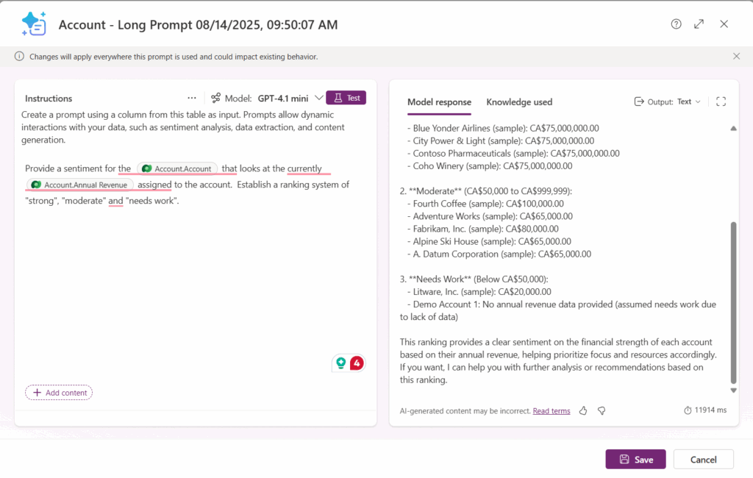Give thumbs down on response
This screenshot has height=478, width=753.
(x=602, y=411)
